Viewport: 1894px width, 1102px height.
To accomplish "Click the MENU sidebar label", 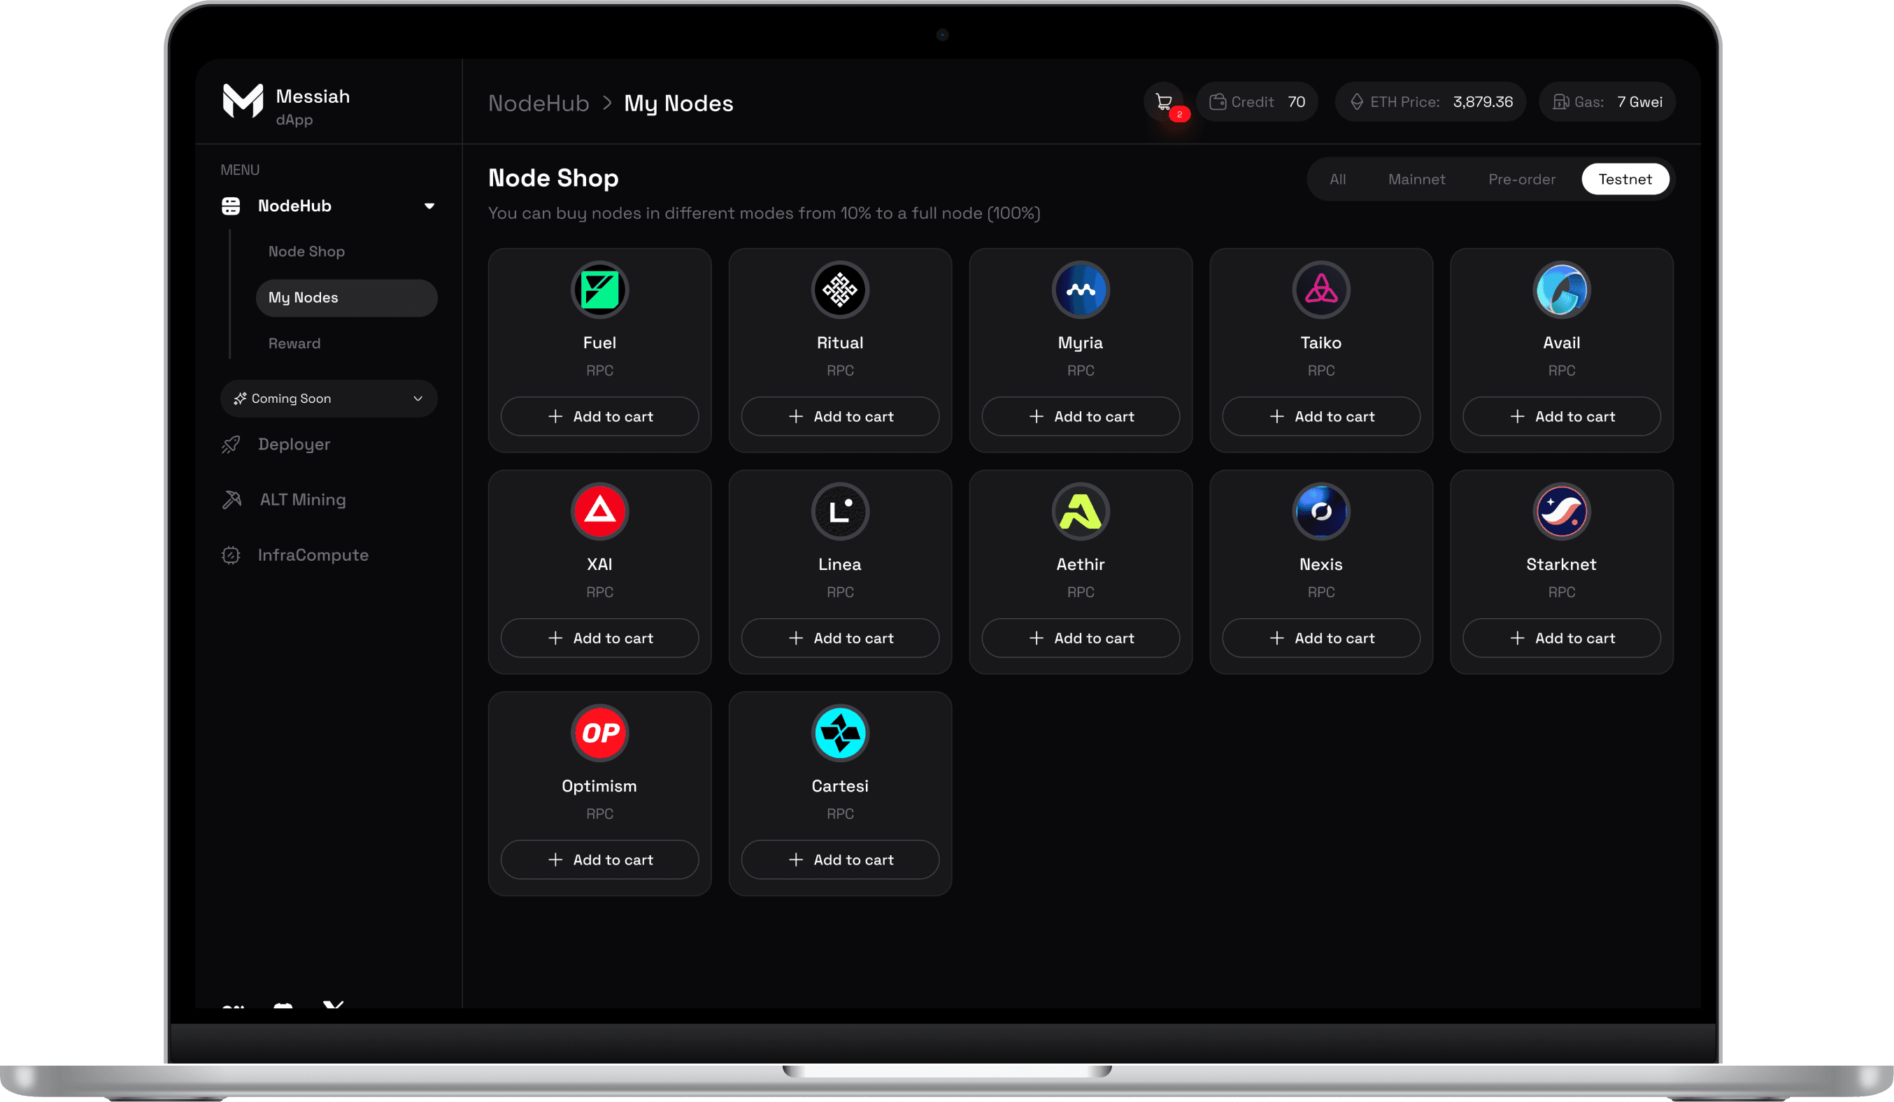I will coord(240,170).
